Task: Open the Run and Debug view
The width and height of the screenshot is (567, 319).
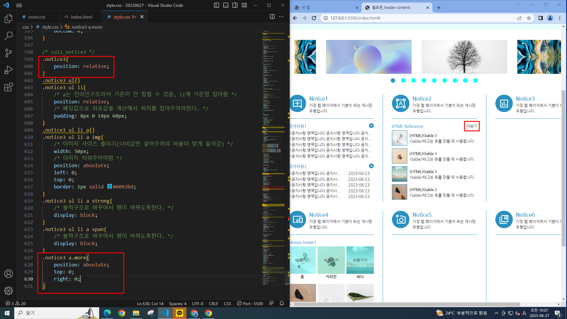Action: (x=9, y=70)
